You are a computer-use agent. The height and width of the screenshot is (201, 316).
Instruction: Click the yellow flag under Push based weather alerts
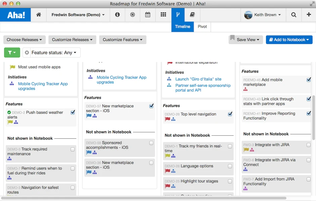(10, 122)
